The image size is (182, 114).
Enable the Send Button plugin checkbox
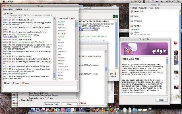(x=23, y=94)
